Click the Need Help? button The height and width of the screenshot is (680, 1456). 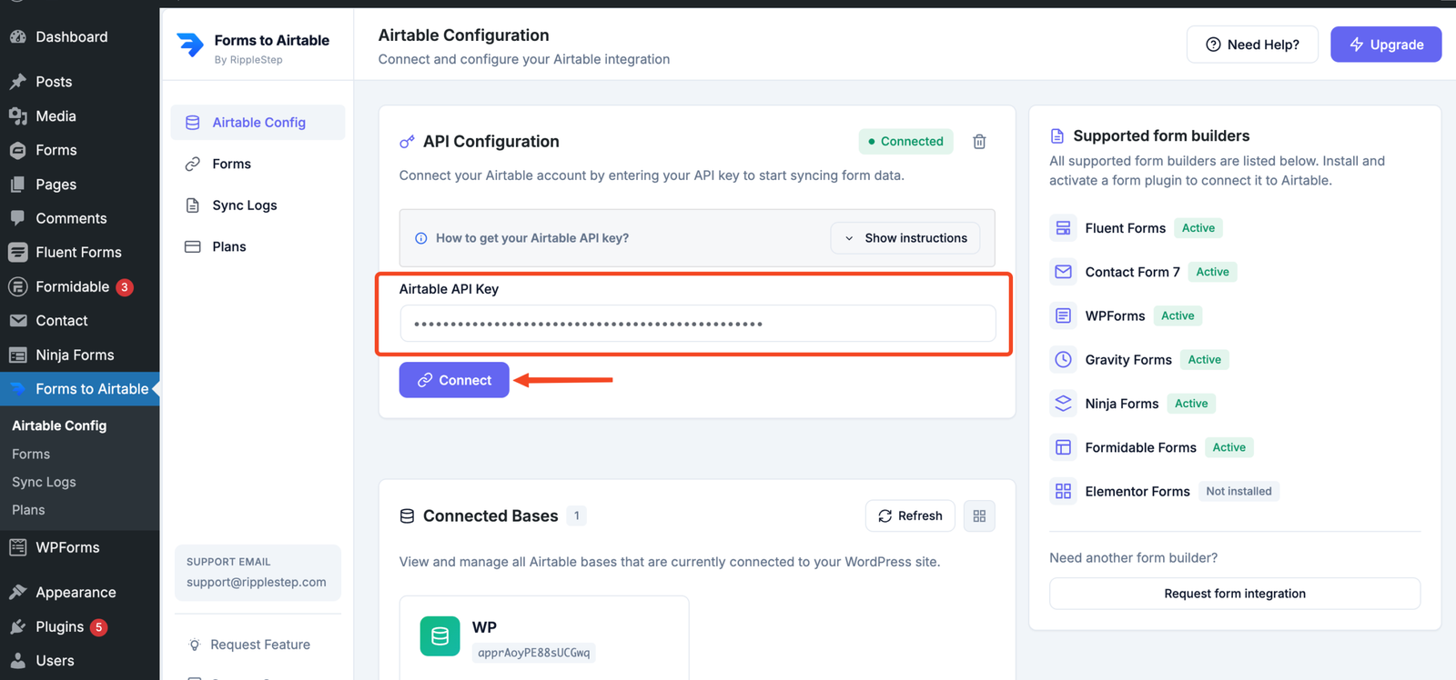(x=1252, y=45)
